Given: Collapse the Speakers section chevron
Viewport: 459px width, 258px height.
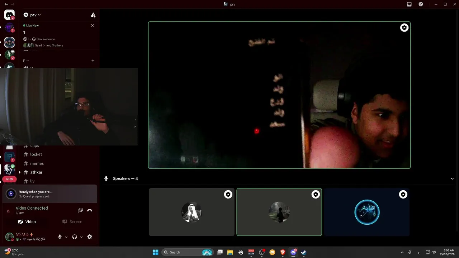Looking at the screenshot, I should (452, 178).
